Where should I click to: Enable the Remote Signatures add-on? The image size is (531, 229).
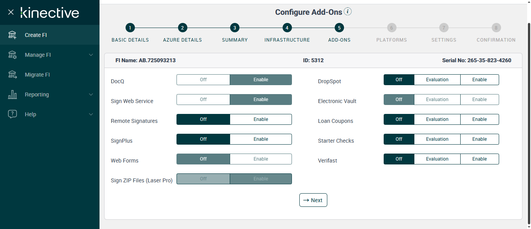tap(260, 119)
